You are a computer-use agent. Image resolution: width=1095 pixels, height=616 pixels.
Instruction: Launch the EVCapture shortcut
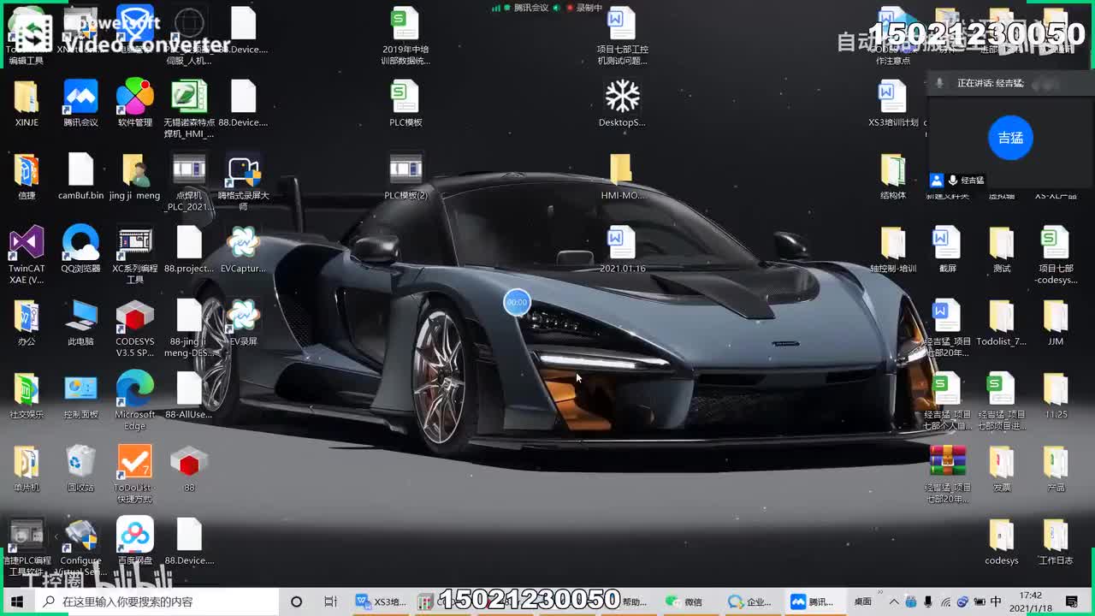(244, 249)
